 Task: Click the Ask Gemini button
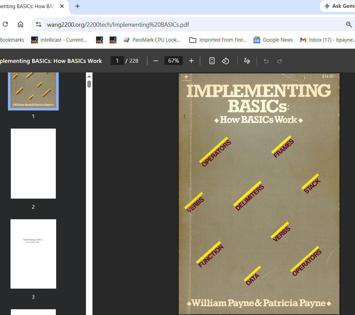339,6
